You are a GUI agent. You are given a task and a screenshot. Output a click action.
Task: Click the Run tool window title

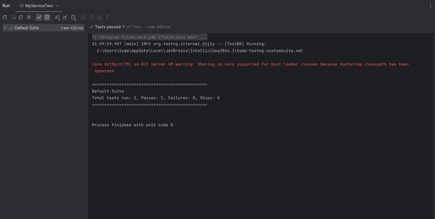[x=6, y=6]
